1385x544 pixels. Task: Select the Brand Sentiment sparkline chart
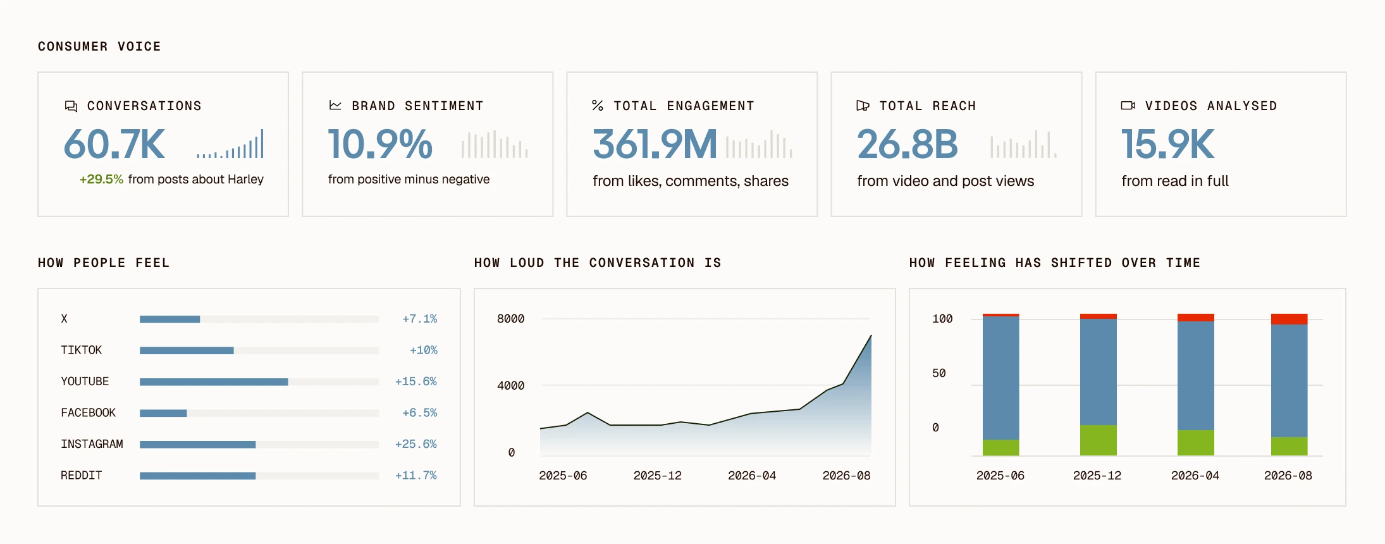495,144
